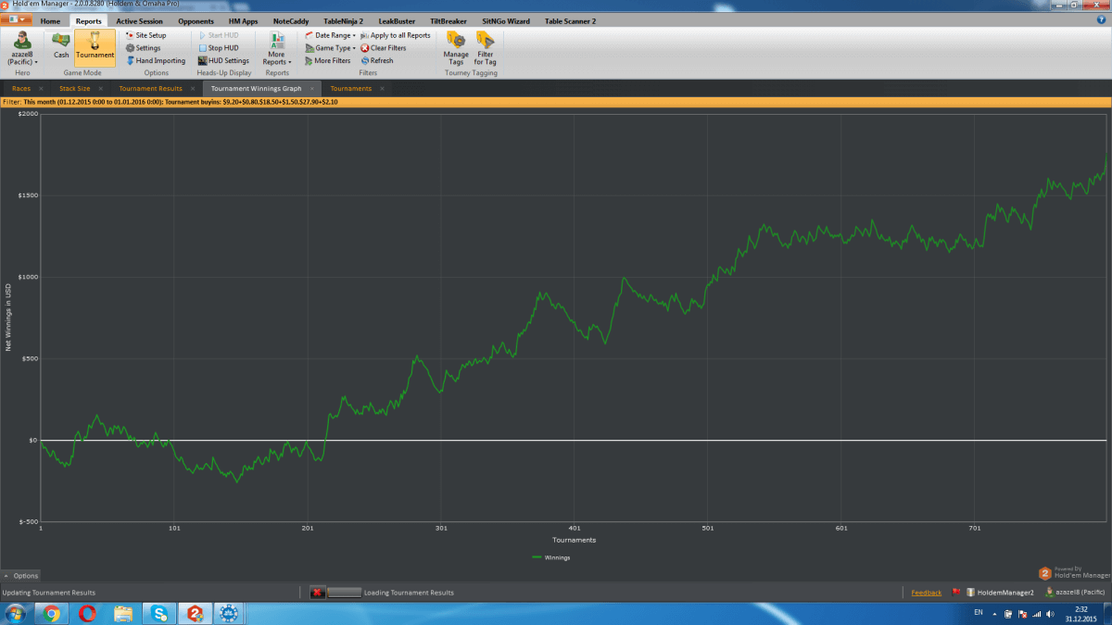The height and width of the screenshot is (625, 1112).
Task: Select Tournament game mode
Action: [95, 46]
